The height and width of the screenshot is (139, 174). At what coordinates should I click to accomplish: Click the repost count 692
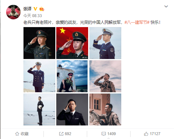click(68, 134)
